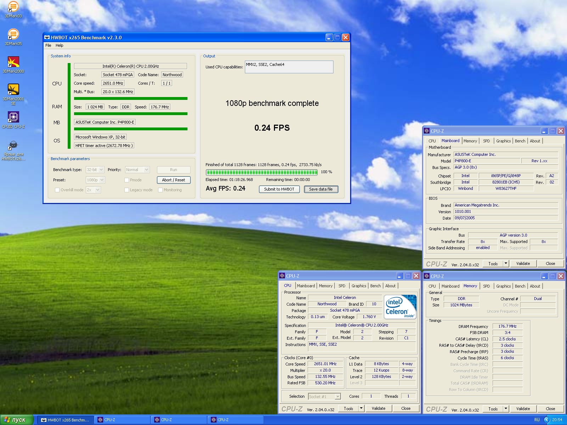Open Graphics tab in Memory window
The image size is (567, 425).
503,286
